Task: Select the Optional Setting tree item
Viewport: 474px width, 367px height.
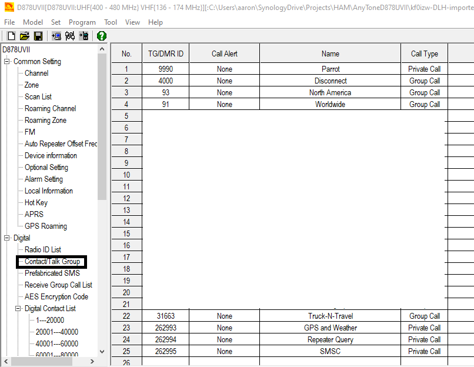Action: tap(46, 168)
